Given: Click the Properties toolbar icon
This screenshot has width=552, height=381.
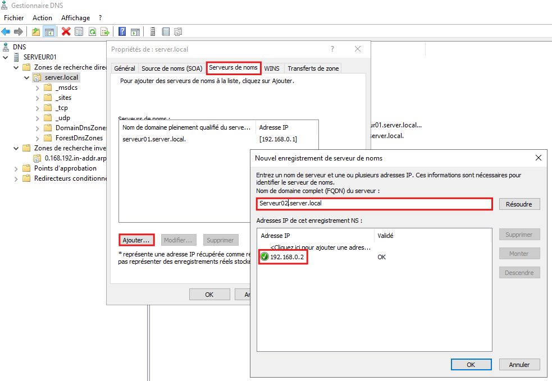Looking at the screenshot, I should tap(79, 32).
